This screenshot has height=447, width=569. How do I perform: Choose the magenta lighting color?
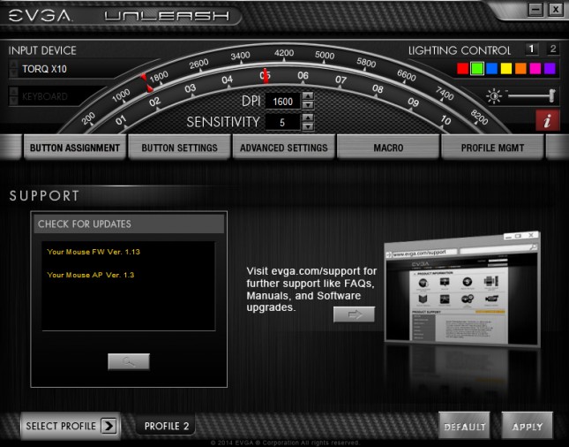coord(535,68)
